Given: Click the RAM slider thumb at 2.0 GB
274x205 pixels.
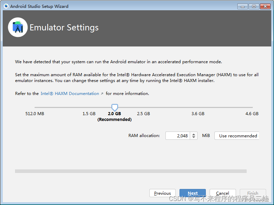Looking at the screenshot, I should (x=115, y=108).
